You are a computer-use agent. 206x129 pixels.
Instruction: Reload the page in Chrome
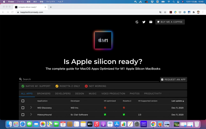[12, 12]
